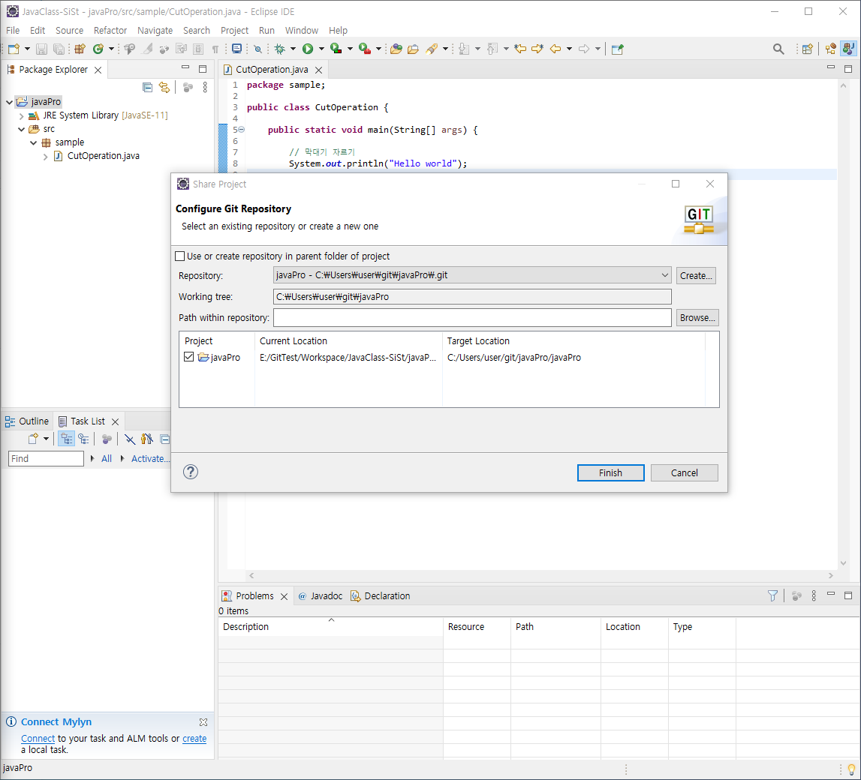Click the Path within repository input field
The image size is (861, 780).
click(472, 317)
